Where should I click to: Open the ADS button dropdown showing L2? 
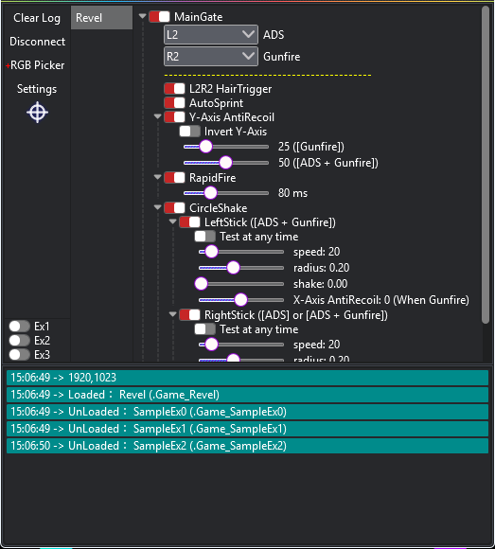(211, 35)
